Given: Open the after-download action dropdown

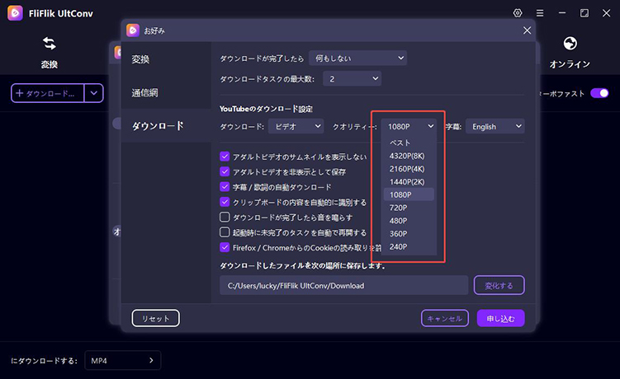Looking at the screenshot, I should coord(357,58).
